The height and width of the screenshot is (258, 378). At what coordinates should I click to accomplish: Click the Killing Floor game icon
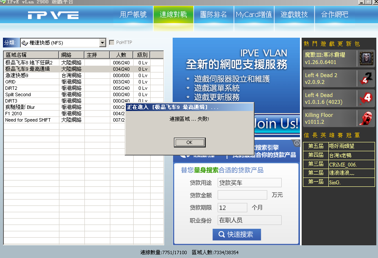click(x=366, y=118)
